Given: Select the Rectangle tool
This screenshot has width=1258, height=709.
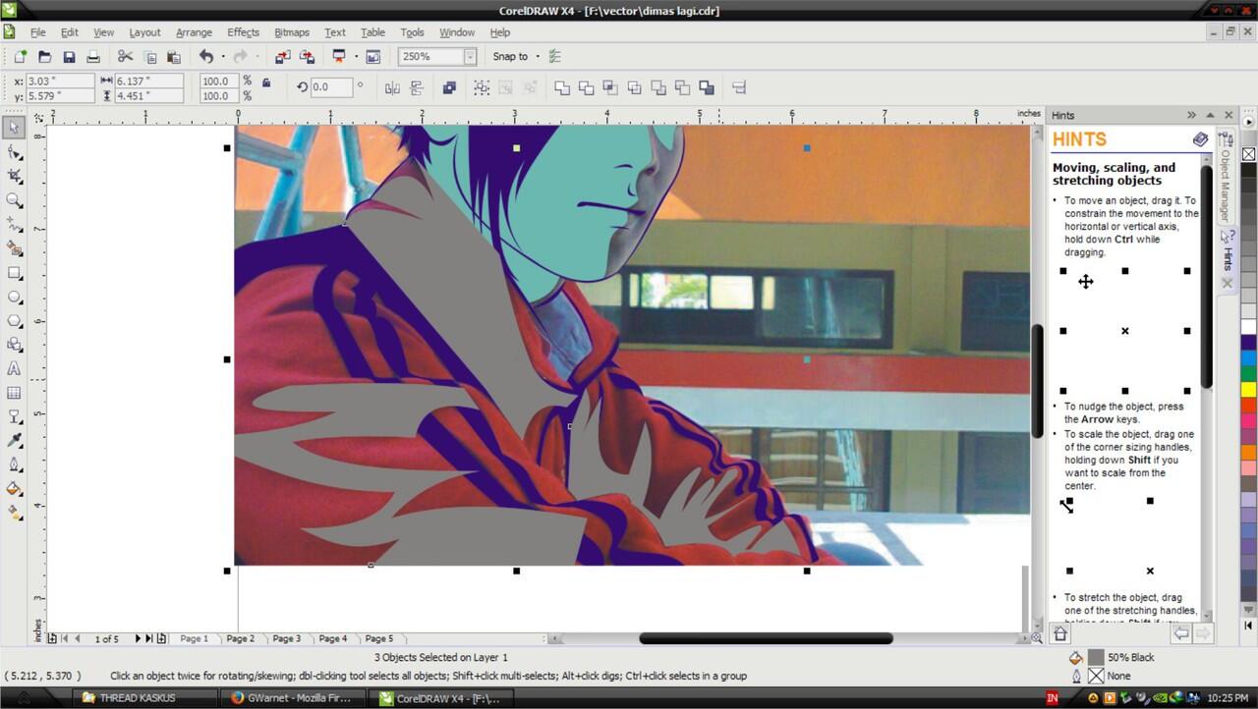Looking at the screenshot, I should point(14,273).
